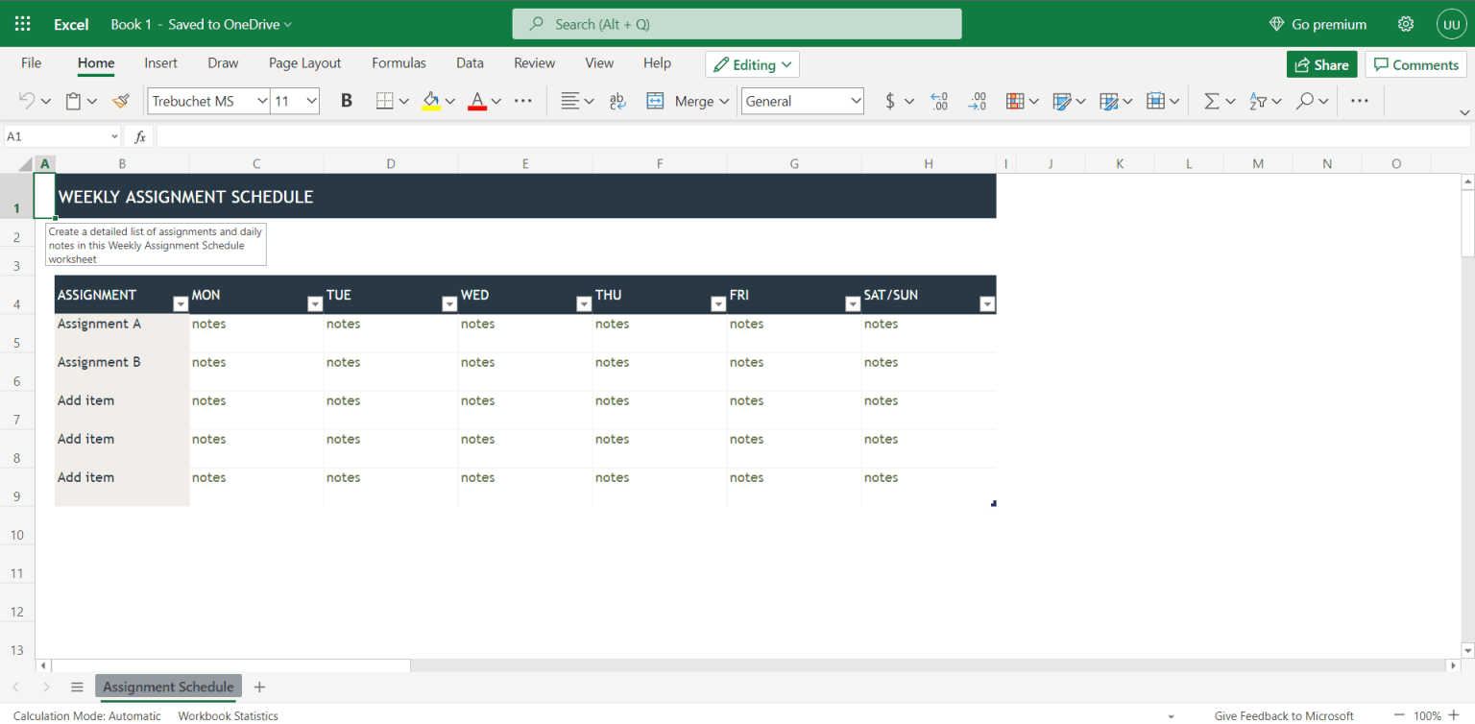Screen dimensions: 1475x724
Task: Open the ASSIGNMENT column filter arrow
Action: tap(181, 303)
